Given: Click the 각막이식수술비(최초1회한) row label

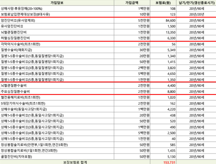Looking at the screenshot, I should (20, 44).
